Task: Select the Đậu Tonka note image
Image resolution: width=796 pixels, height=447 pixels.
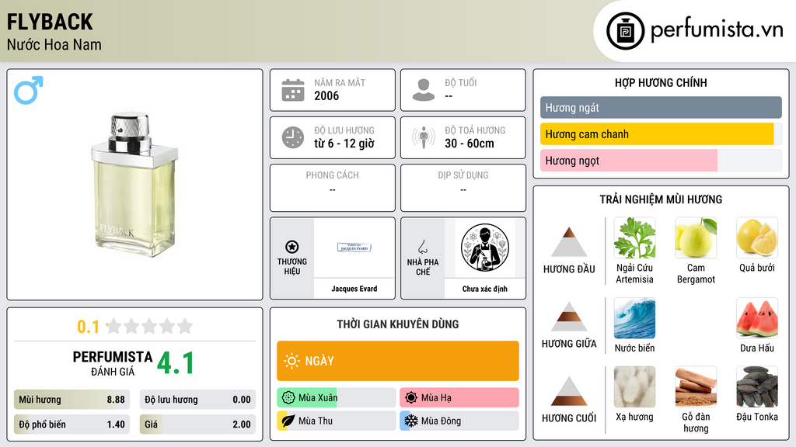Action: [757, 386]
